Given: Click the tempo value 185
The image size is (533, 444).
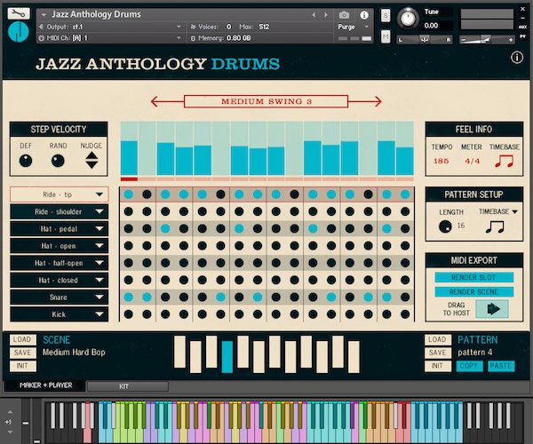Looking at the screenshot, I should pyautogui.click(x=442, y=161).
